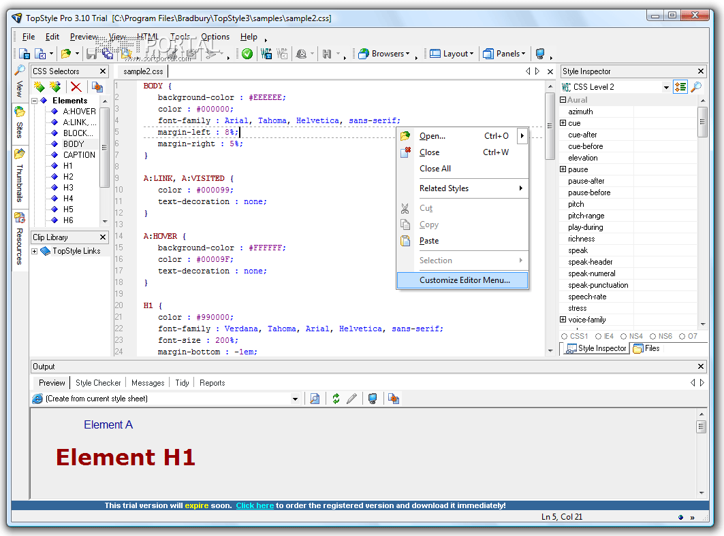Expand the TopStyle Links tree node
724x536 pixels.
click(35, 251)
